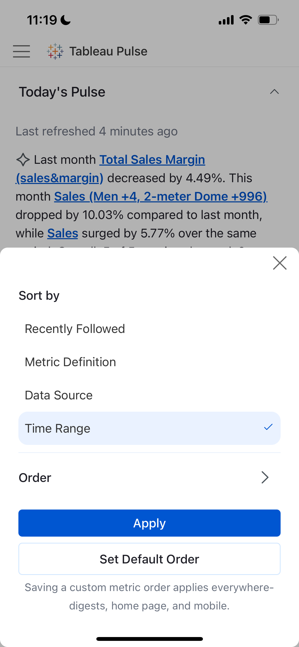Close the Sort by sheet
299x647 pixels.
coord(280,263)
